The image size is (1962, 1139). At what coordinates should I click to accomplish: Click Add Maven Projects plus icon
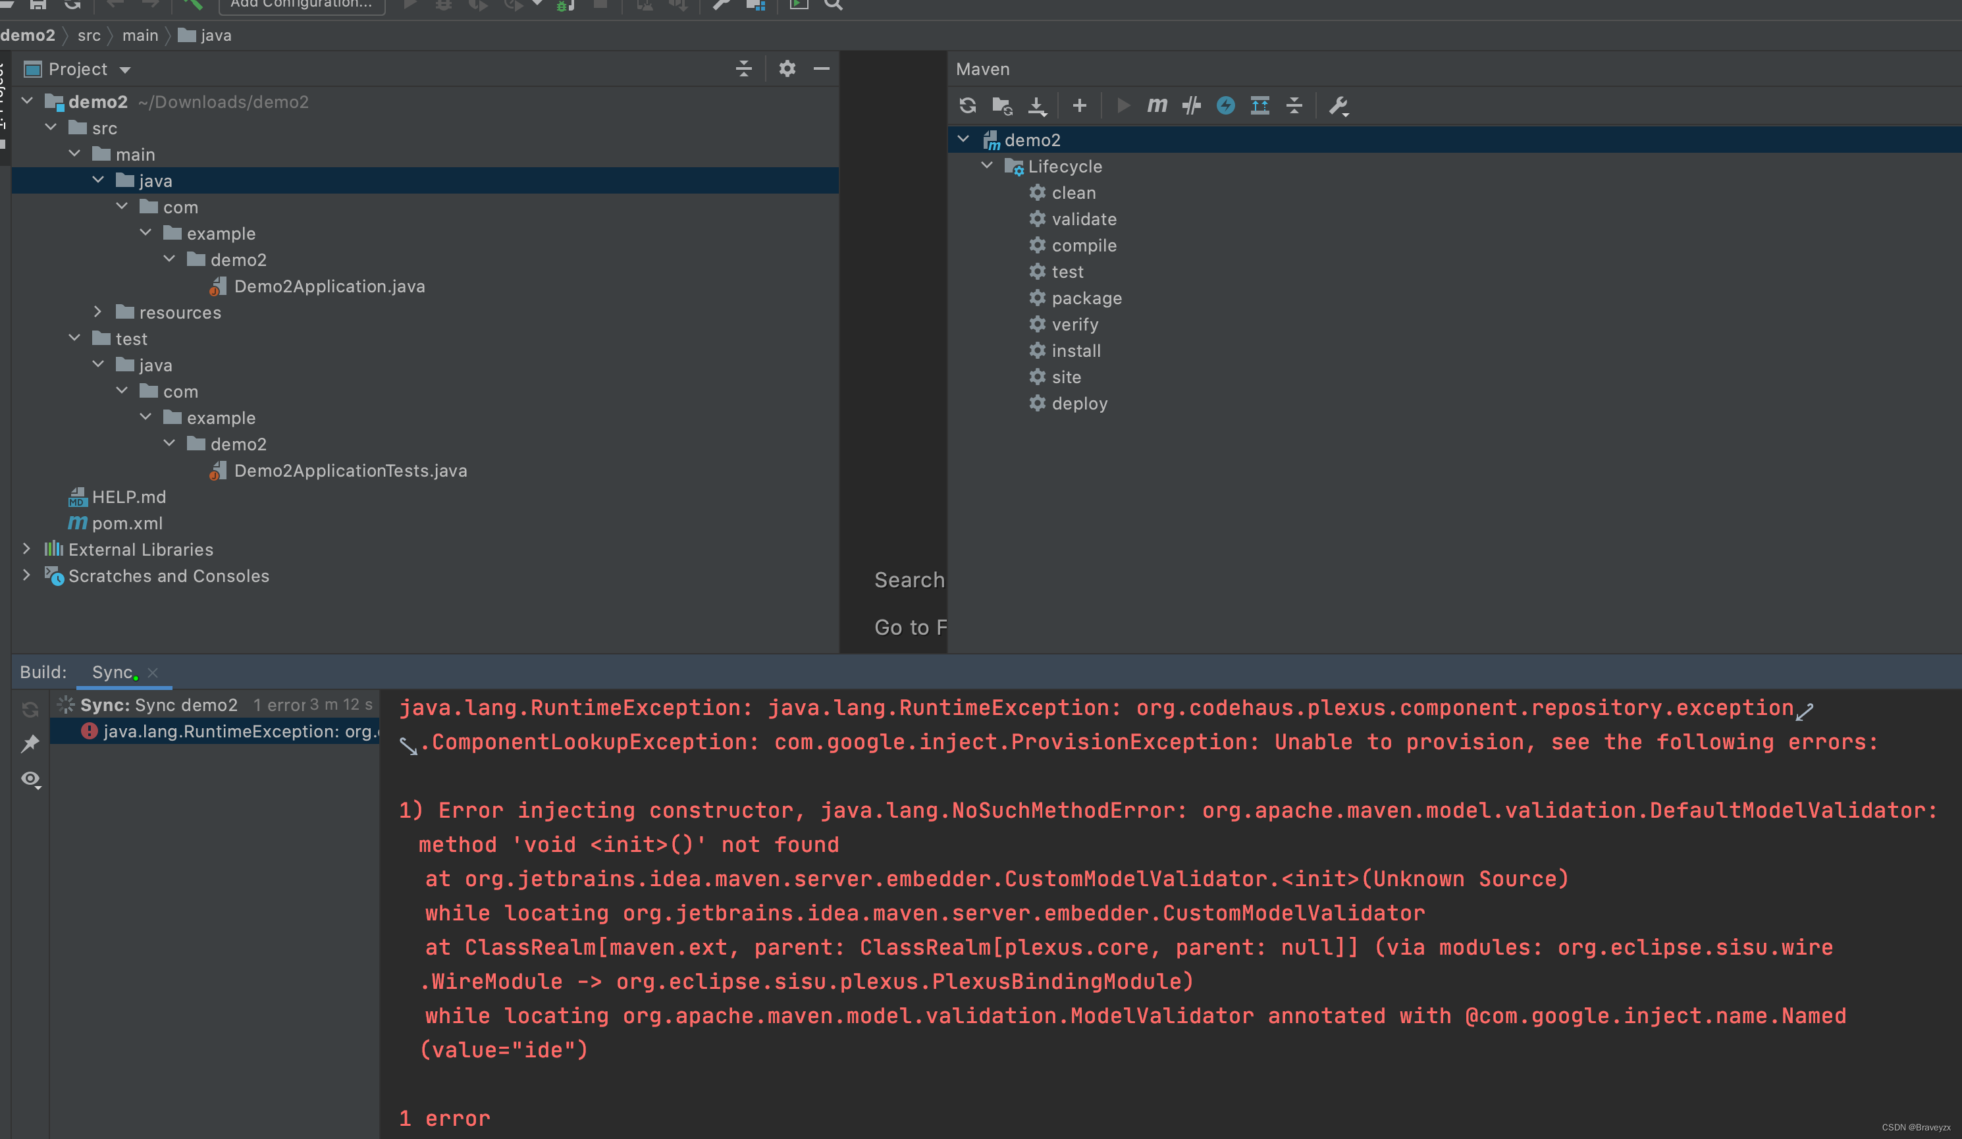click(x=1079, y=106)
